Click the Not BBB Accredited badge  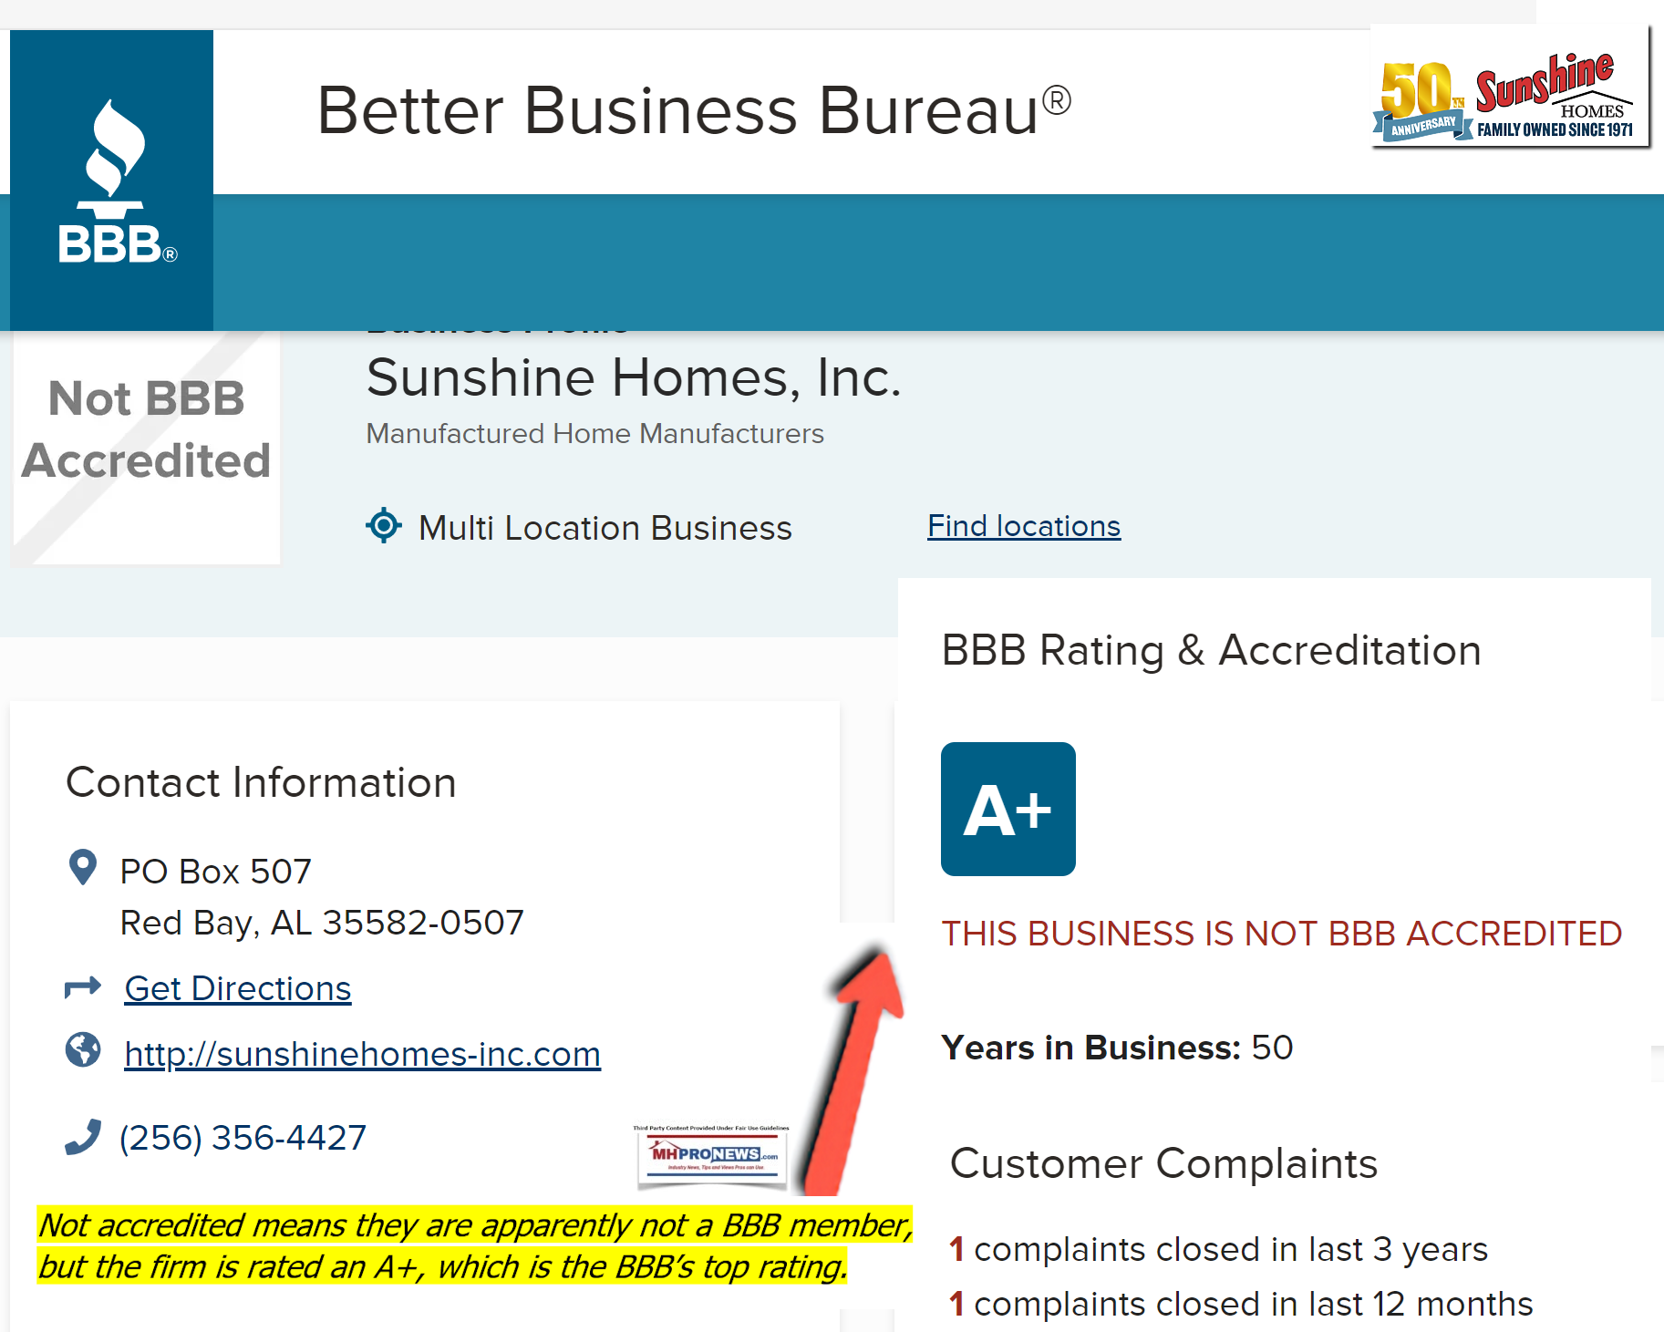pyautogui.click(x=146, y=448)
